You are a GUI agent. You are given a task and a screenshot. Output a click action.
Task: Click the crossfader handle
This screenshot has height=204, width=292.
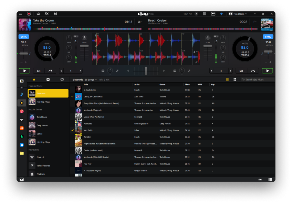pyautogui.click(x=146, y=71)
